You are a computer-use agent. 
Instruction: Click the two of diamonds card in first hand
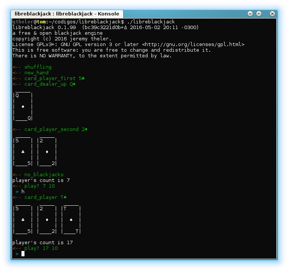47,151
